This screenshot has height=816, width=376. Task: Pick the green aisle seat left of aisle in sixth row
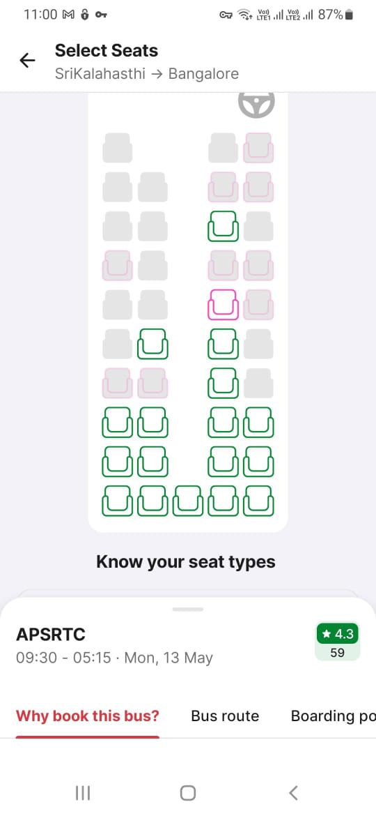click(x=152, y=343)
